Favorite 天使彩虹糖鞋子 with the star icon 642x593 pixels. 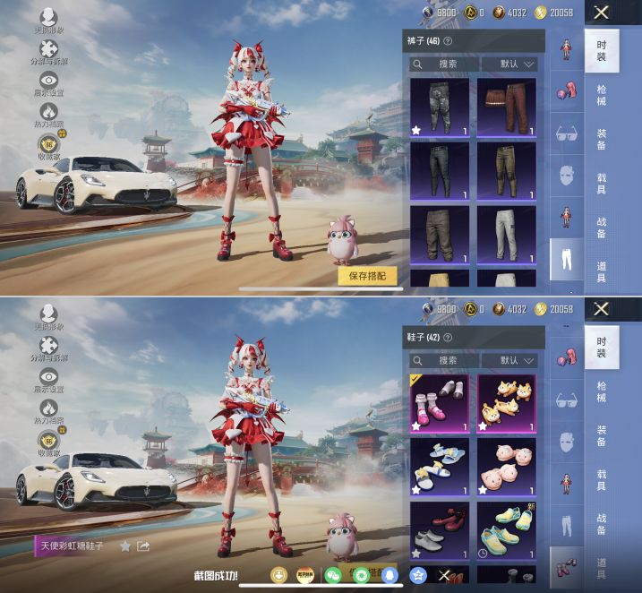(x=125, y=546)
